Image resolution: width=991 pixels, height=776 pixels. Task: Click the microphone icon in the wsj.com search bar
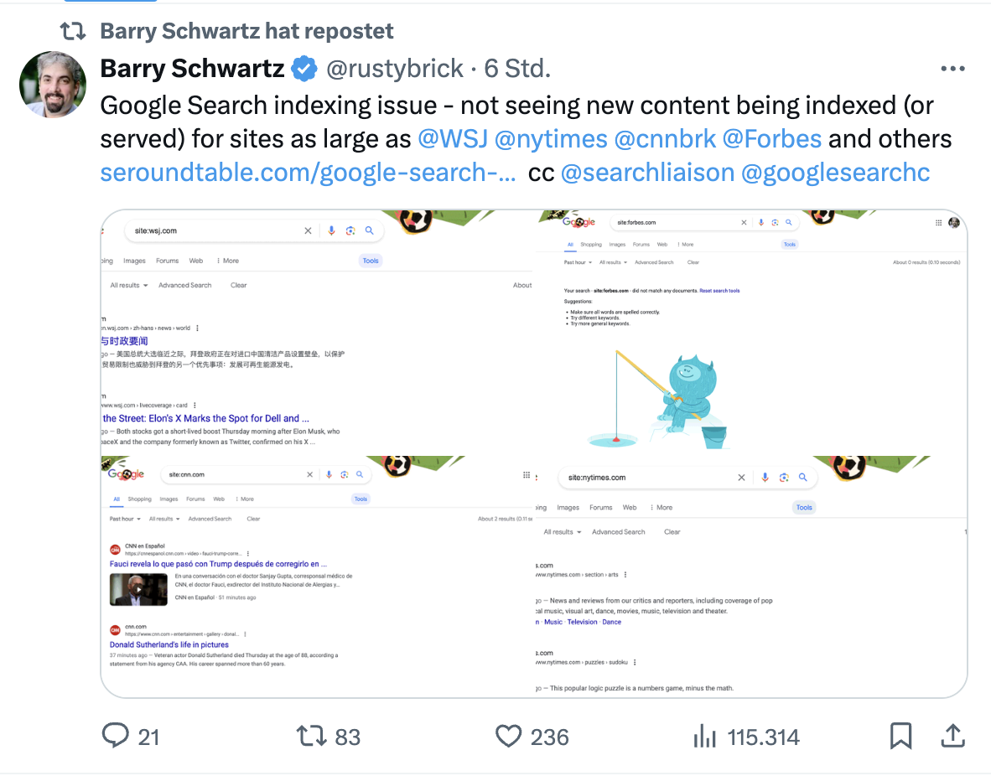pyautogui.click(x=331, y=230)
